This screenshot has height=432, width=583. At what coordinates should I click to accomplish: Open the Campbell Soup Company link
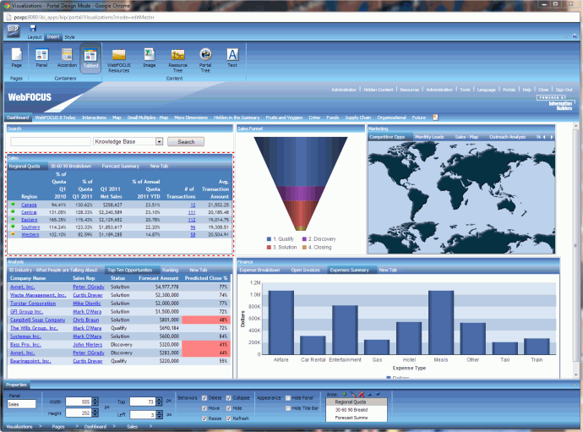37,320
